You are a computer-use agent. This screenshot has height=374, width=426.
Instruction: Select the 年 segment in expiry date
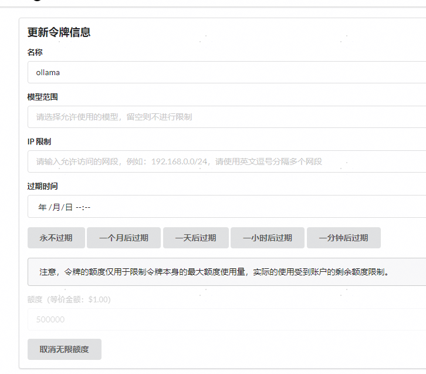(x=42, y=207)
